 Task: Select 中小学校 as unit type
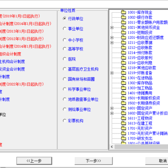(x=64, y=40)
